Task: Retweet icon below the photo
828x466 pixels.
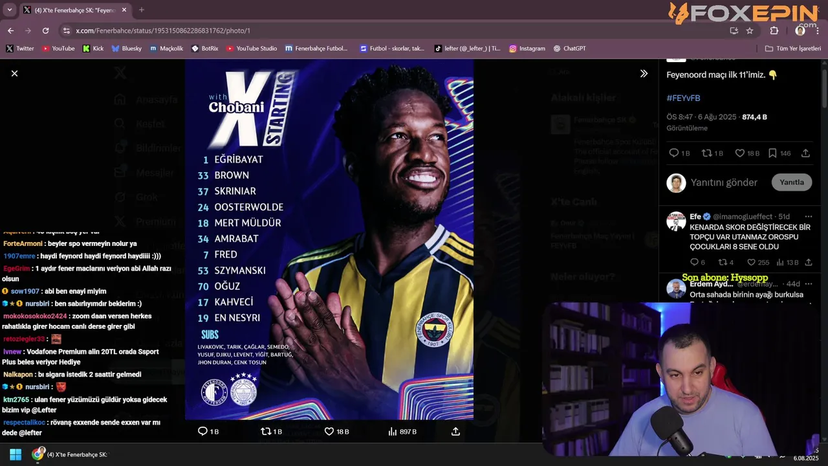Action: [265, 431]
